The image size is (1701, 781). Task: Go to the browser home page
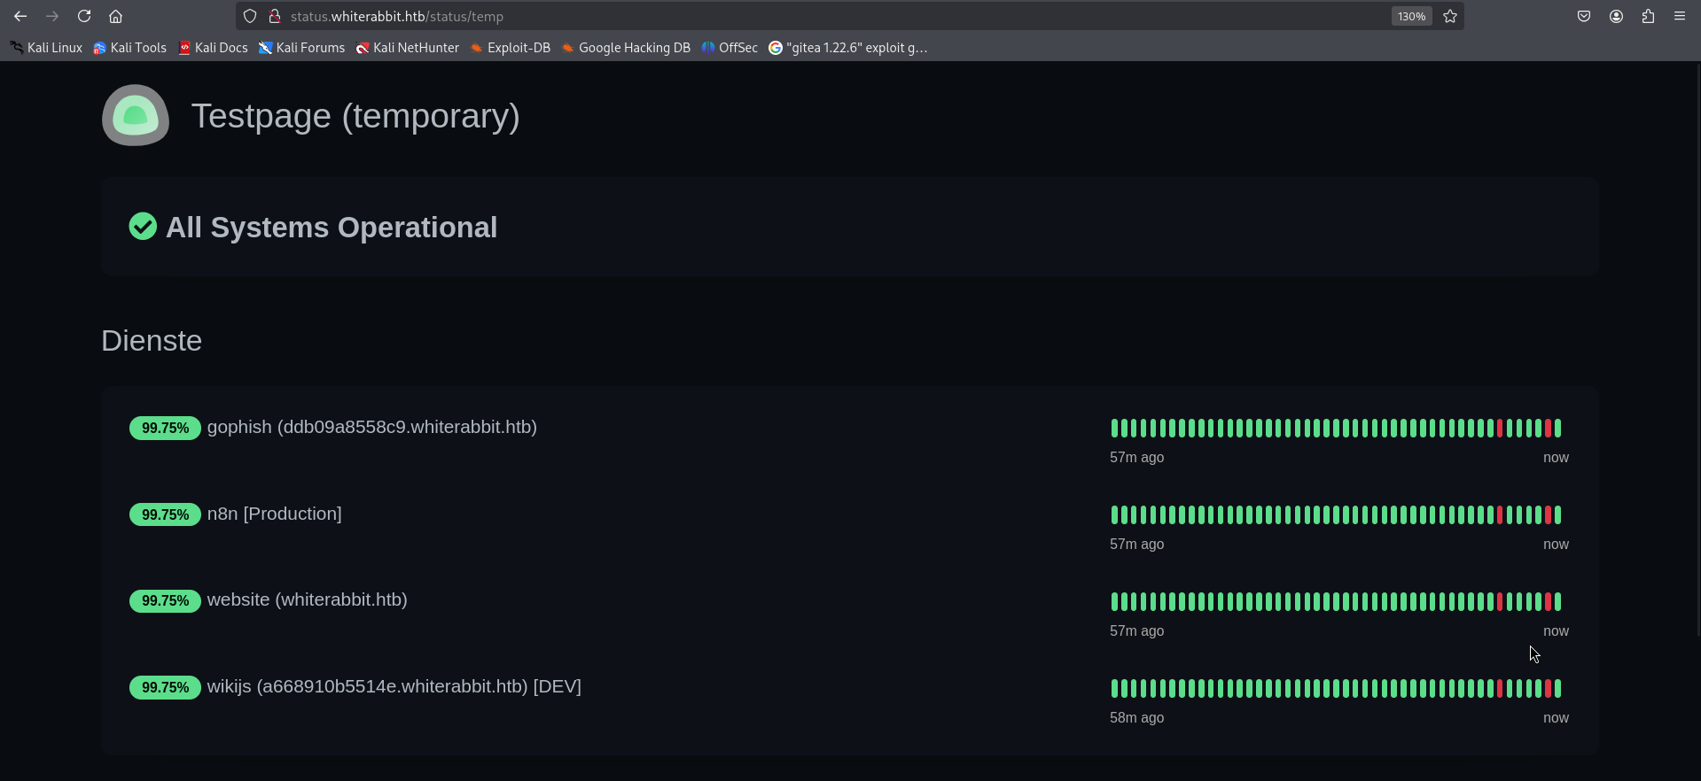pyautogui.click(x=115, y=16)
